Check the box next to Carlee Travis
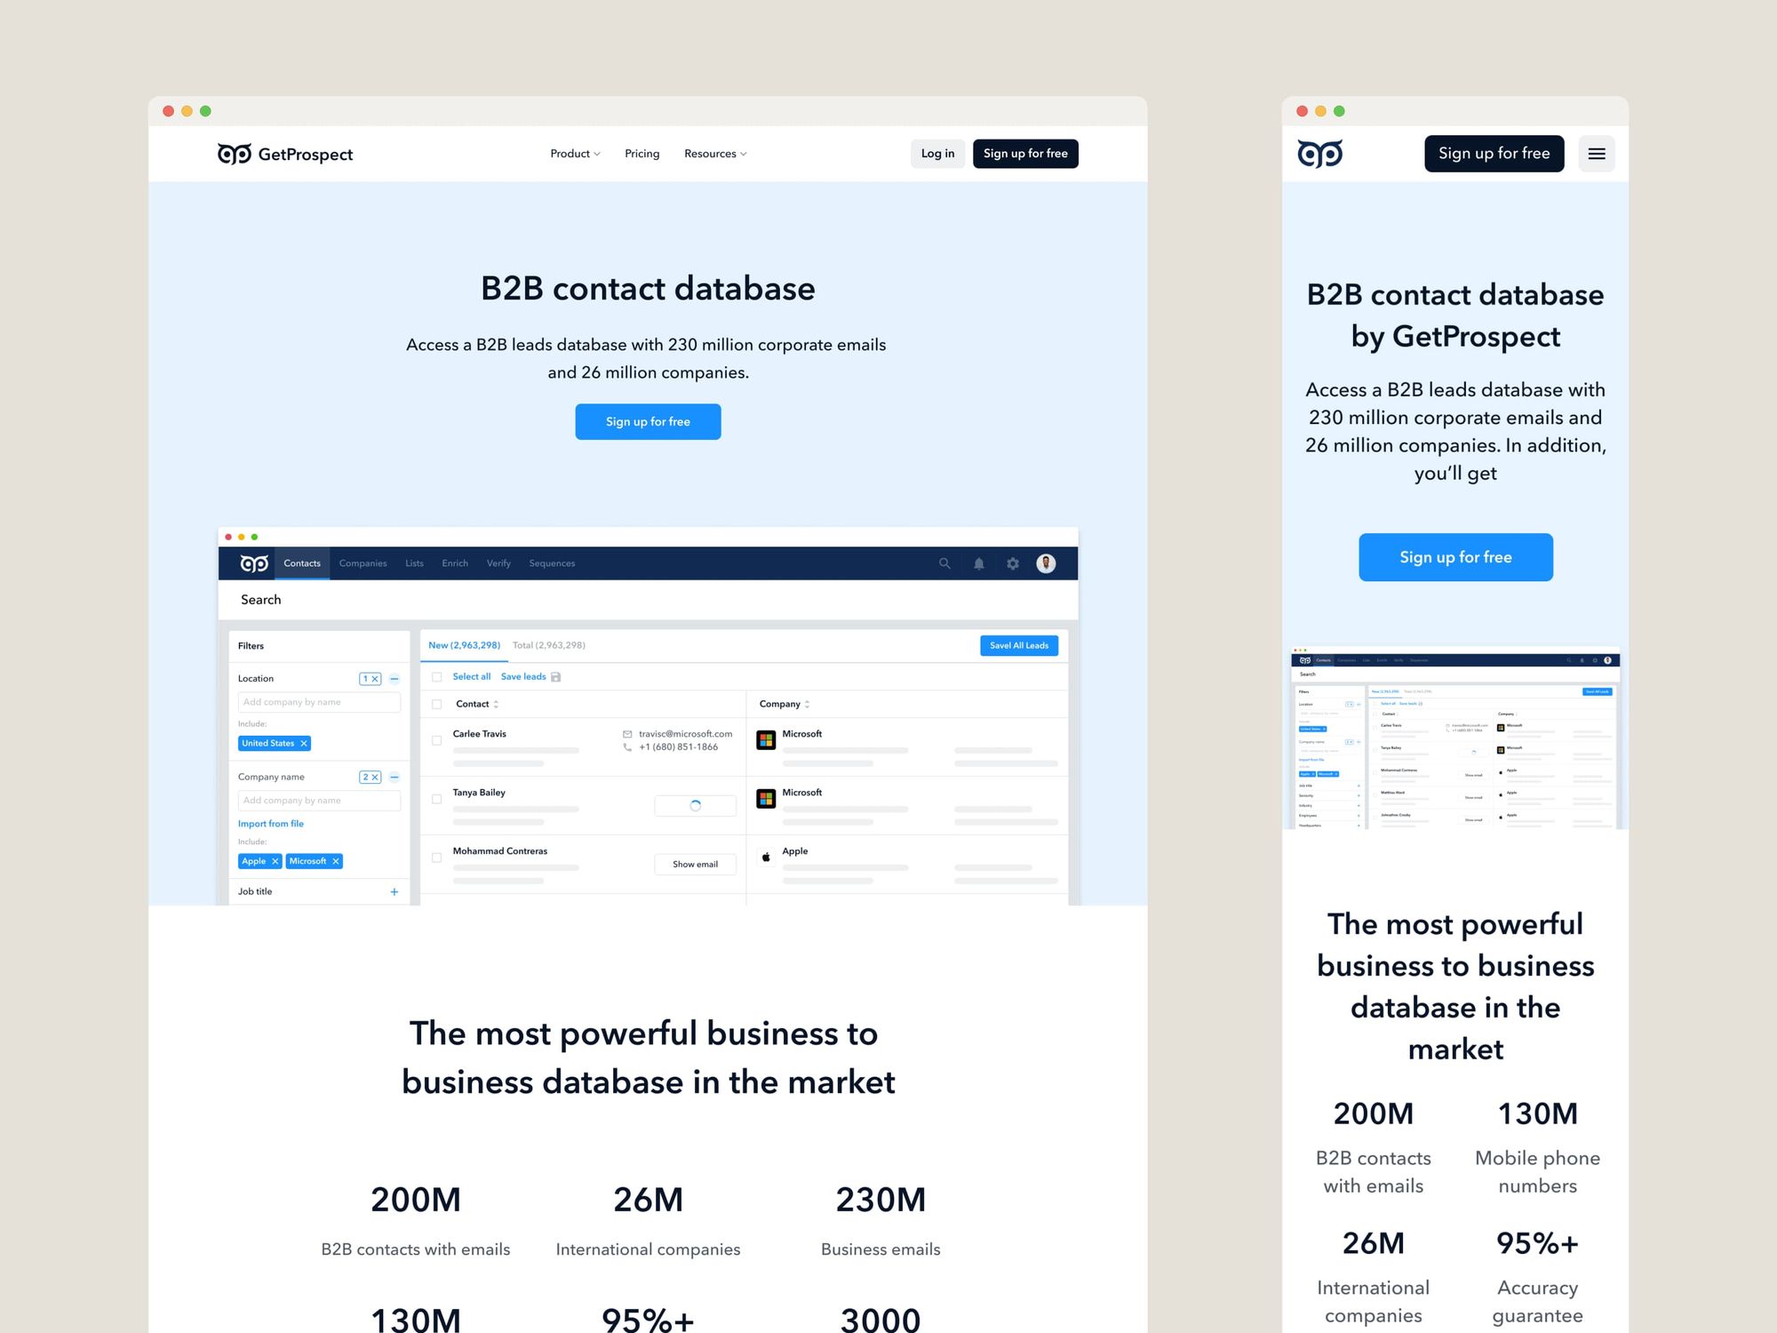Screen dimensions: 1777x1333 pyautogui.click(x=436, y=740)
